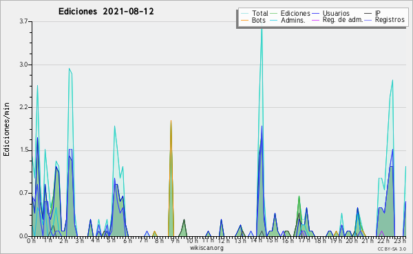Click the 'Usuarios' legend label
This screenshot has height=254, width=413.
tap(336, 13)
